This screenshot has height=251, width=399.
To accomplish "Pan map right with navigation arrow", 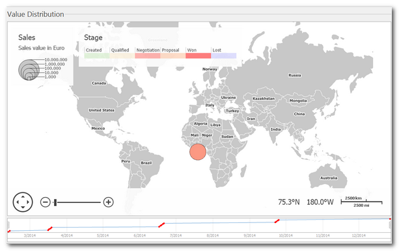I will click(x=28, y=202).
